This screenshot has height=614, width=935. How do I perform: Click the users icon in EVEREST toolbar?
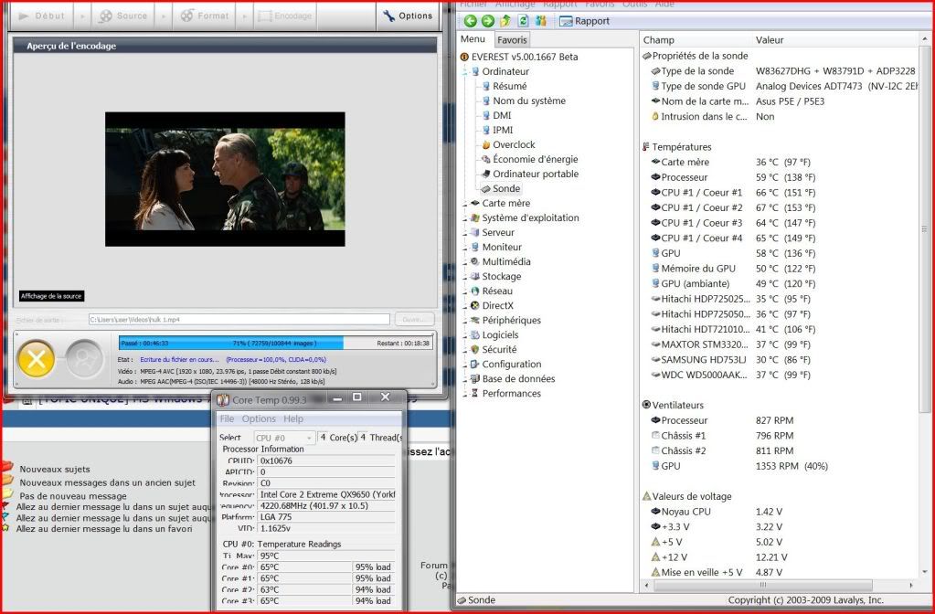click(x=540, y=20)
